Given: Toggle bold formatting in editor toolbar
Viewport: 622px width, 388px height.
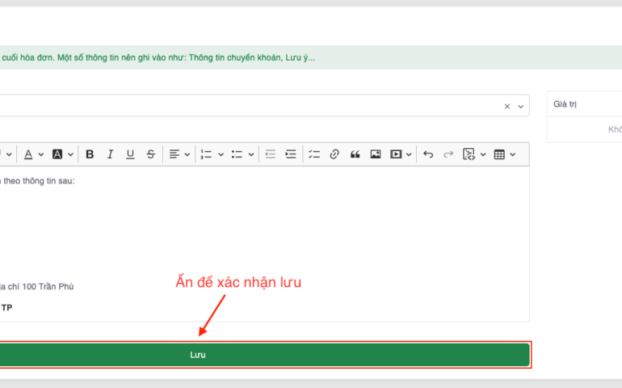Looking at the screenshot, I should 90,154.
